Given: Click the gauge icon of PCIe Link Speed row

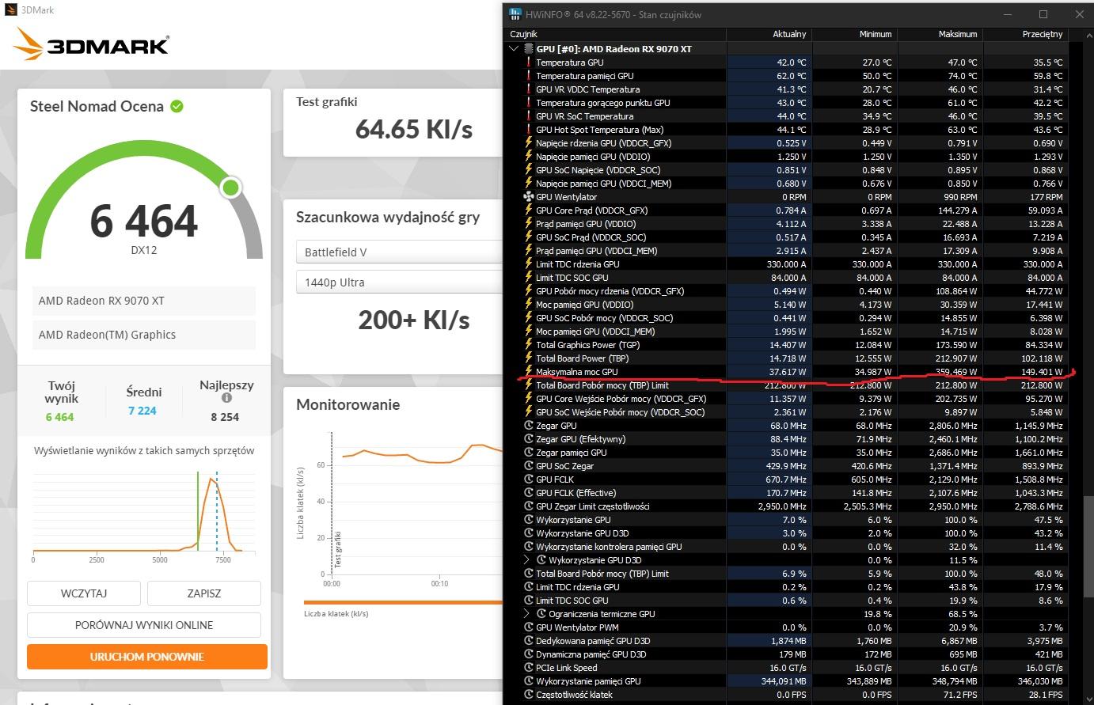Looking at the screenshot, I should [x=529, y=668].
